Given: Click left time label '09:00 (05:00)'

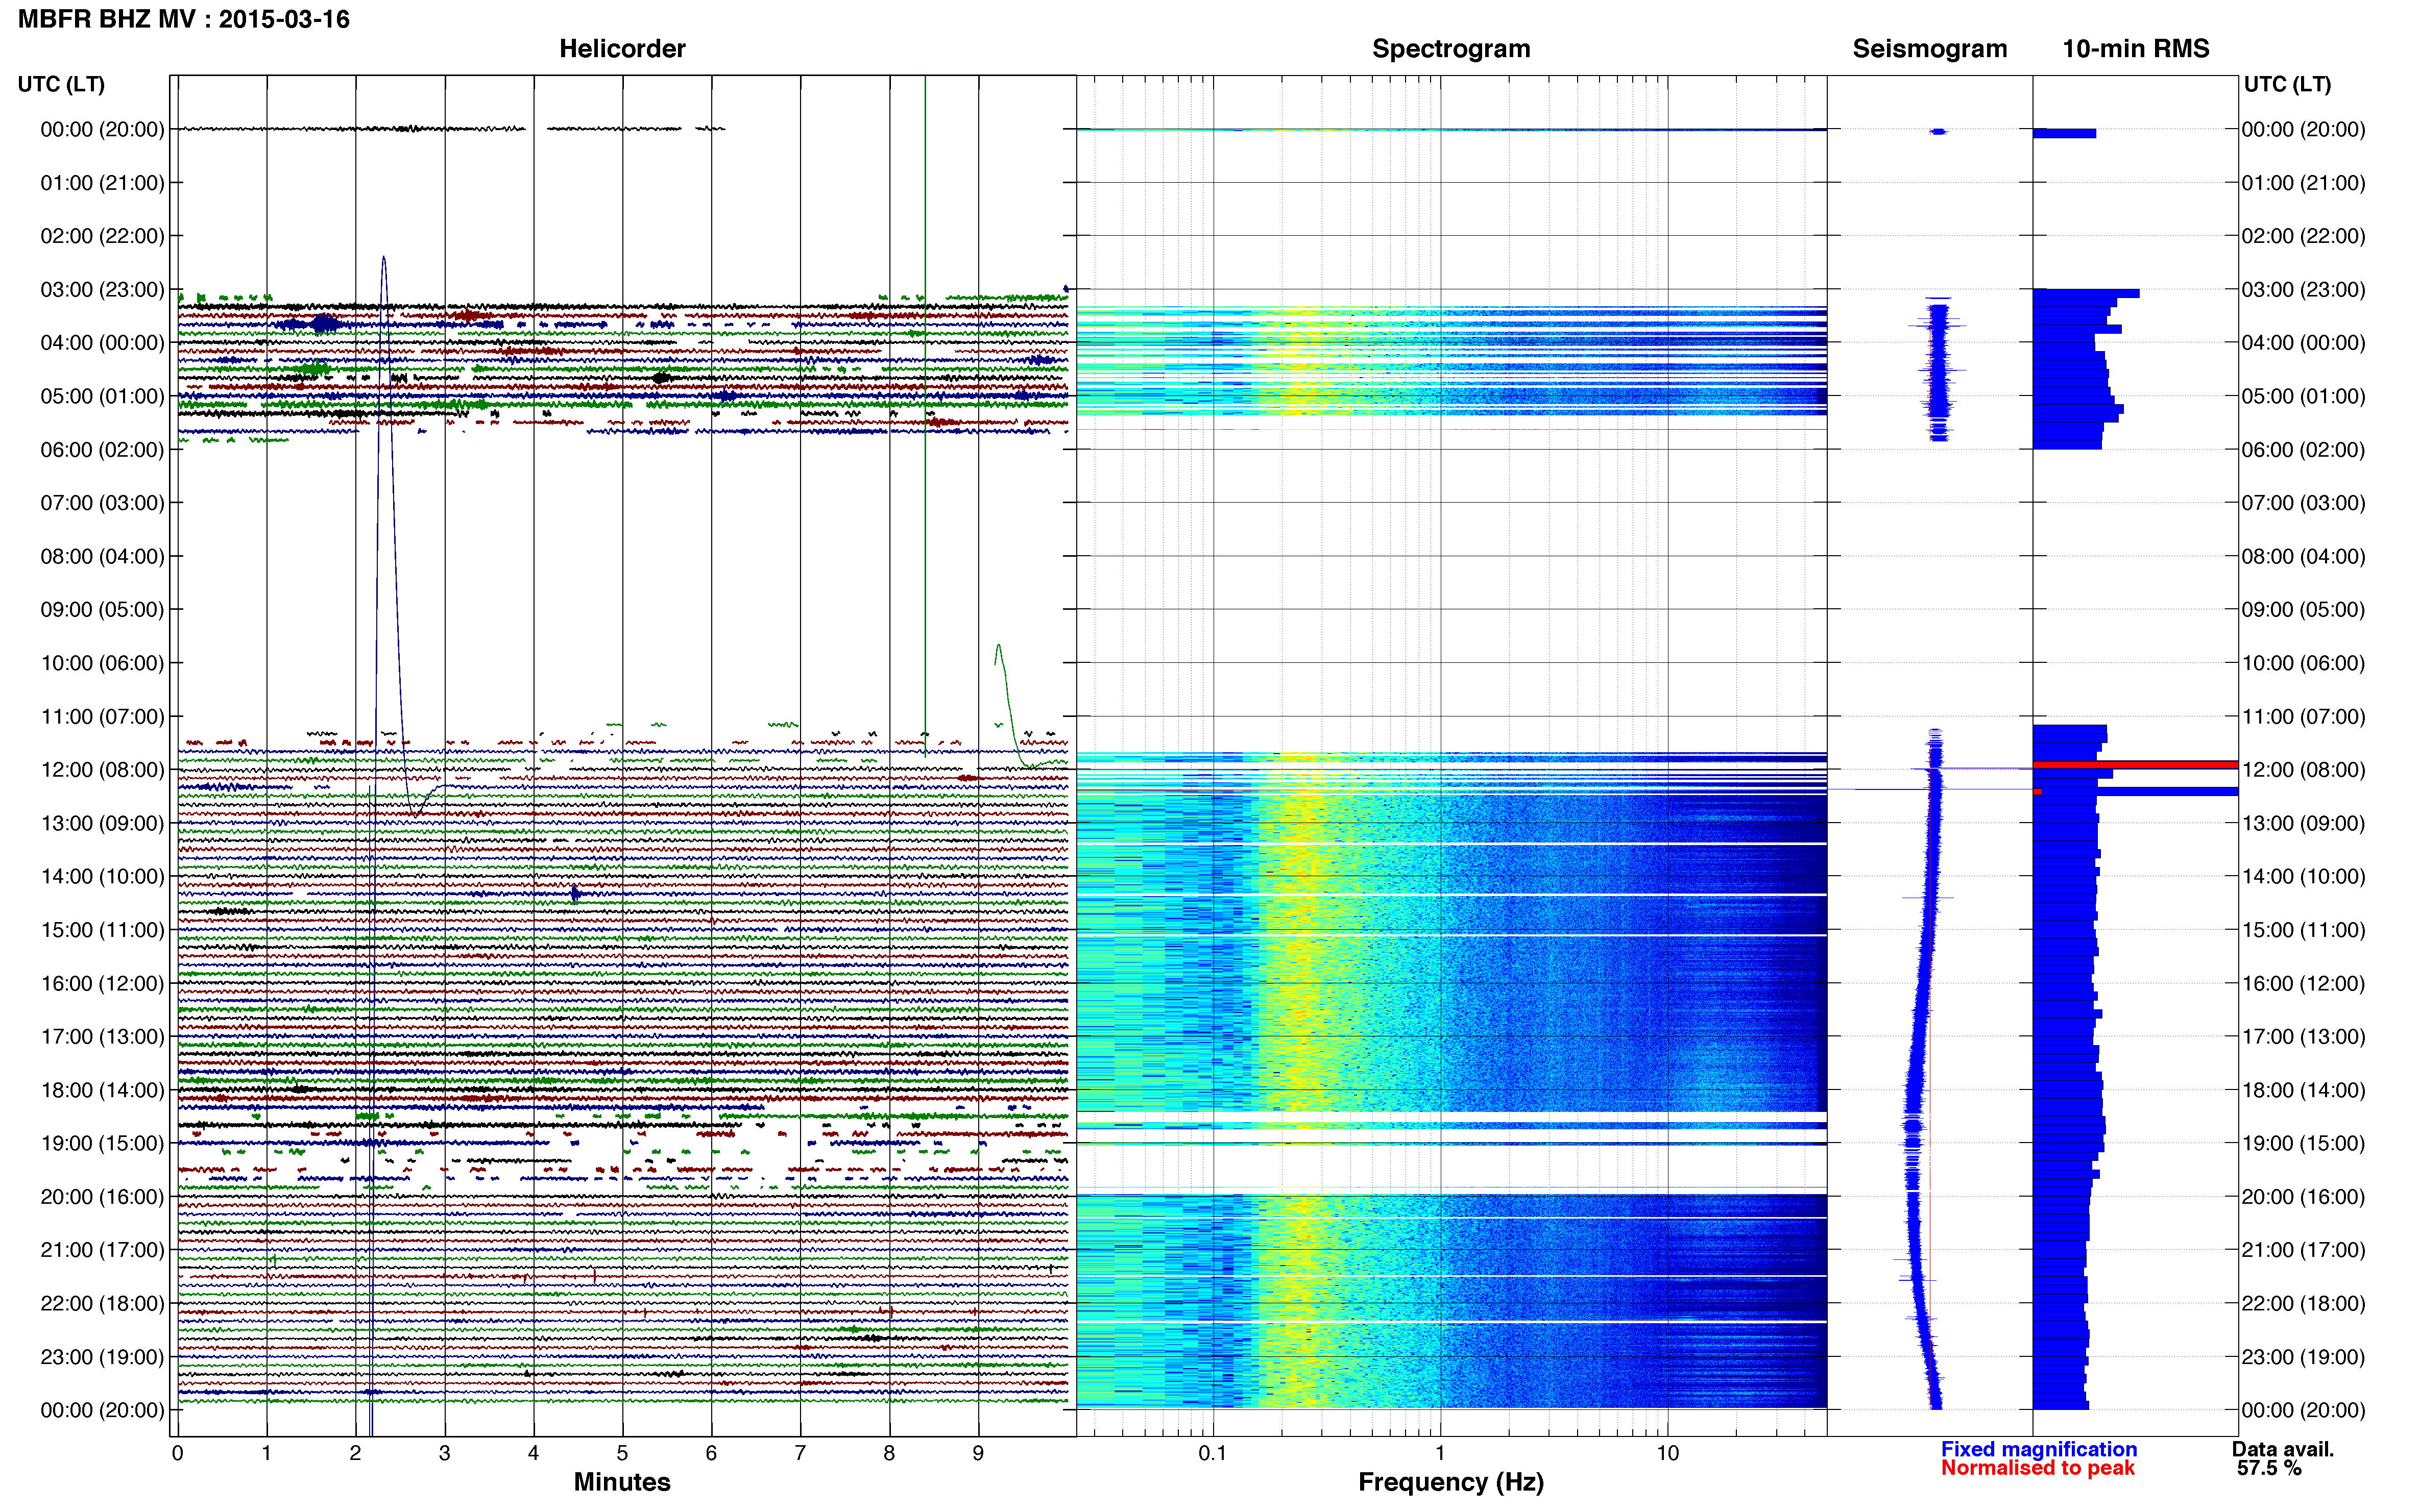Looking at the screenshot, I should point(102,609).
